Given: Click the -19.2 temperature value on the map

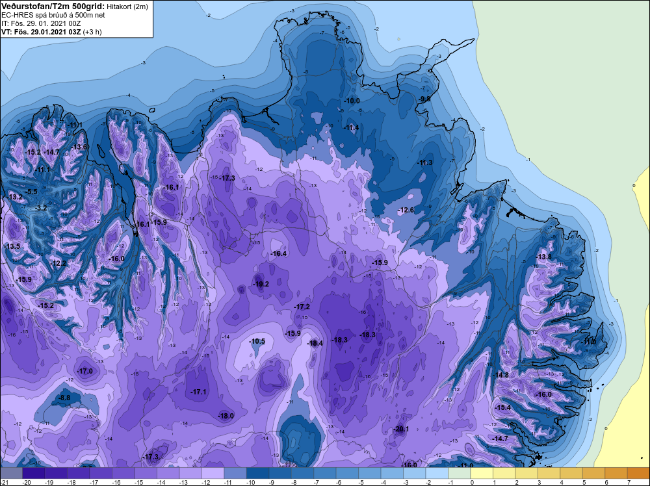Looking at the screenshot, I should [261, 284].
